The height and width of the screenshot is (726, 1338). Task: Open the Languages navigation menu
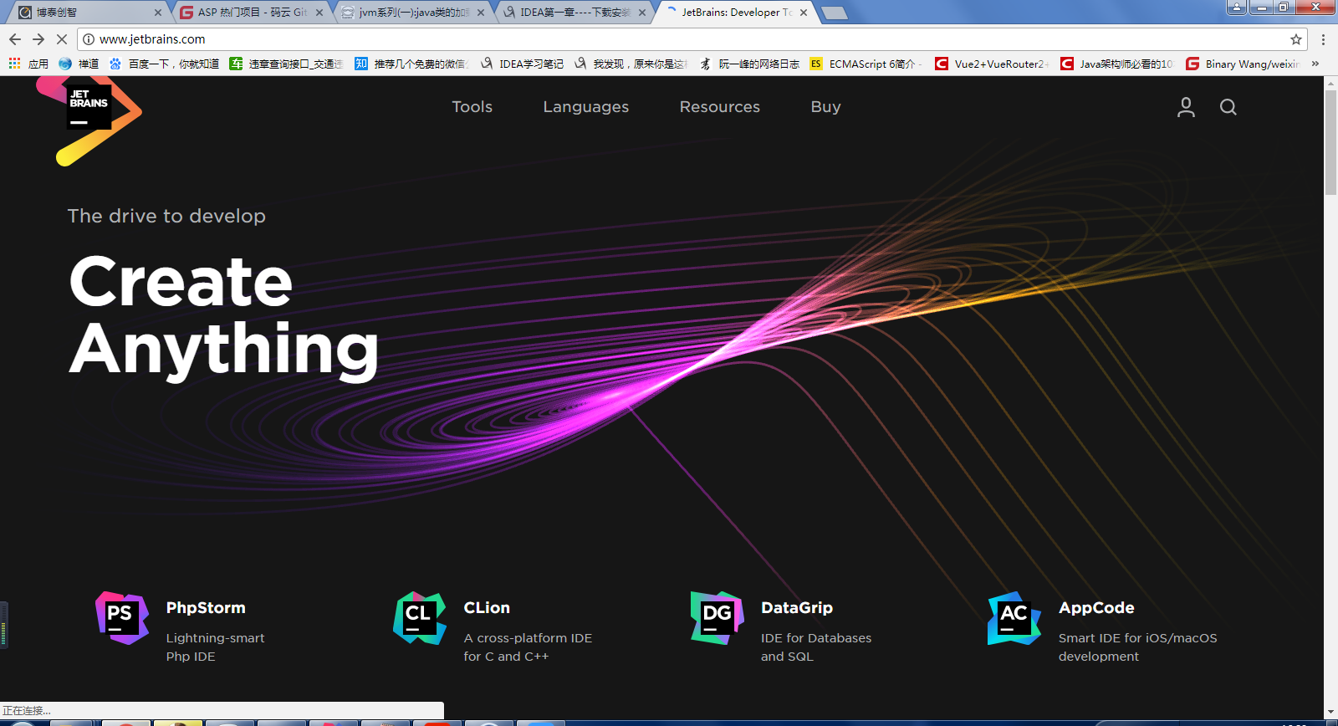(x=586, y=107)
